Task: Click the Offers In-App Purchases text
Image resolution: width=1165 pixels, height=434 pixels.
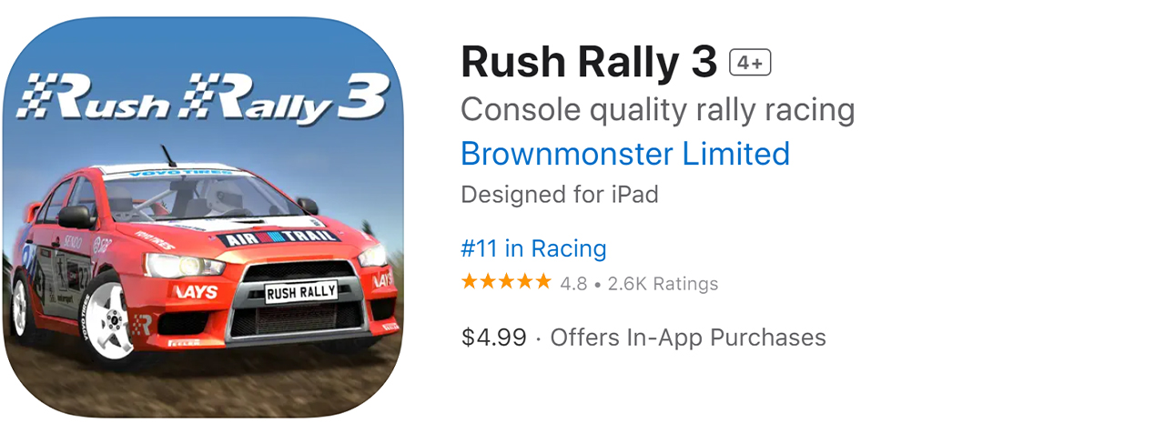Action: (688, 338)
